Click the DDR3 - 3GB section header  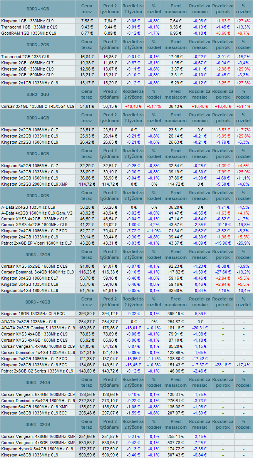[37, 94]
